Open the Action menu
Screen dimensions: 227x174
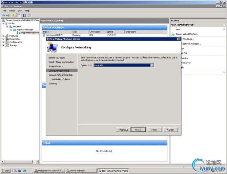coord(12,11)
